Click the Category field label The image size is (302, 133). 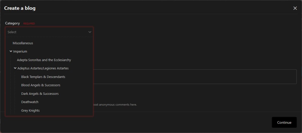click(x=13, y=23)
